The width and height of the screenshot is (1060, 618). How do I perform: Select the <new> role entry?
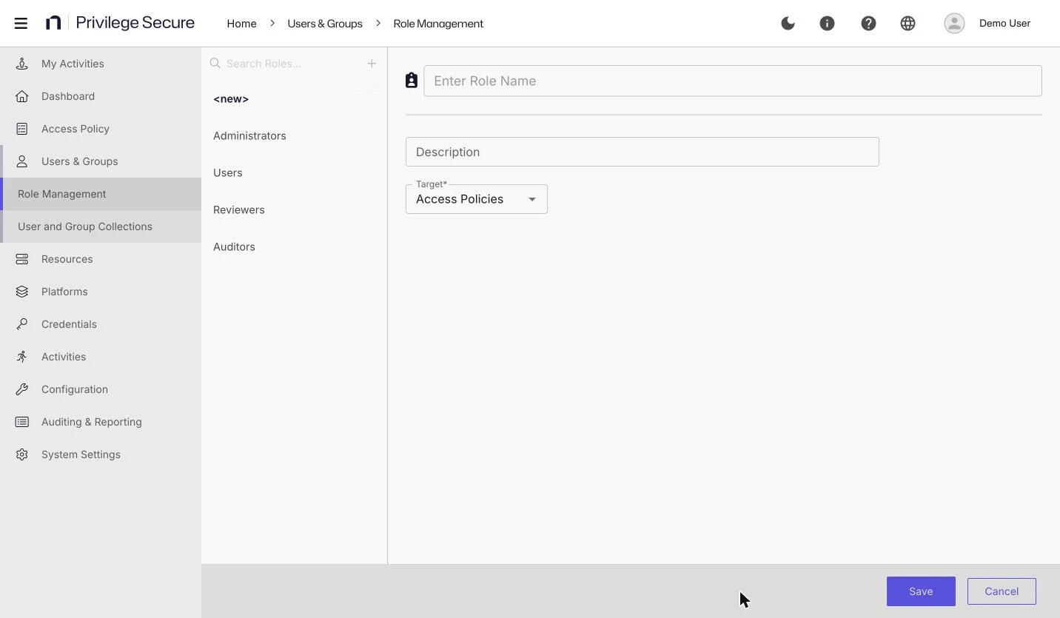tap(294, 99)
